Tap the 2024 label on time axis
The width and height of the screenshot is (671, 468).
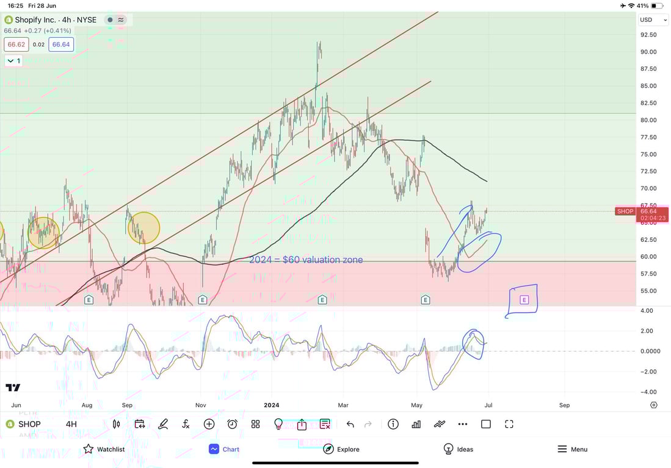(x=271, y=405)
